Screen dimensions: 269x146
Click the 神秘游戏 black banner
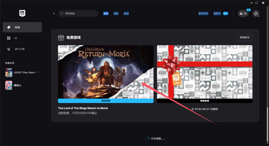(205, 101)
